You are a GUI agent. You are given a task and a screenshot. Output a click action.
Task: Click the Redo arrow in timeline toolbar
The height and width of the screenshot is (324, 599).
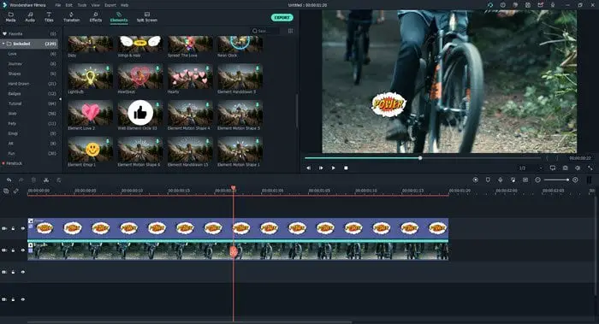21,180
